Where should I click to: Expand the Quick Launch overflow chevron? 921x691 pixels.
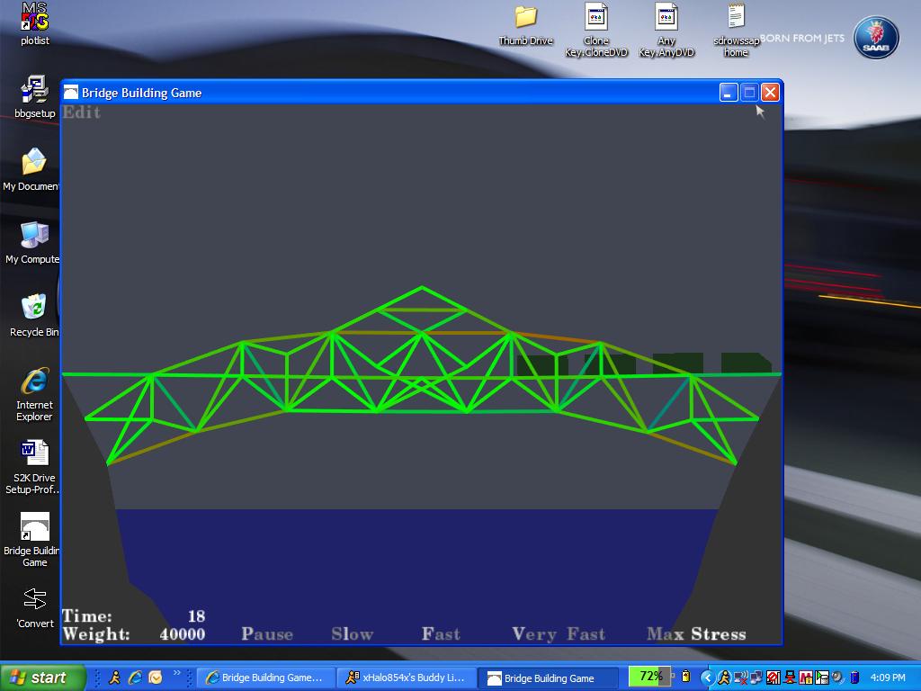(x=177, y=673)
